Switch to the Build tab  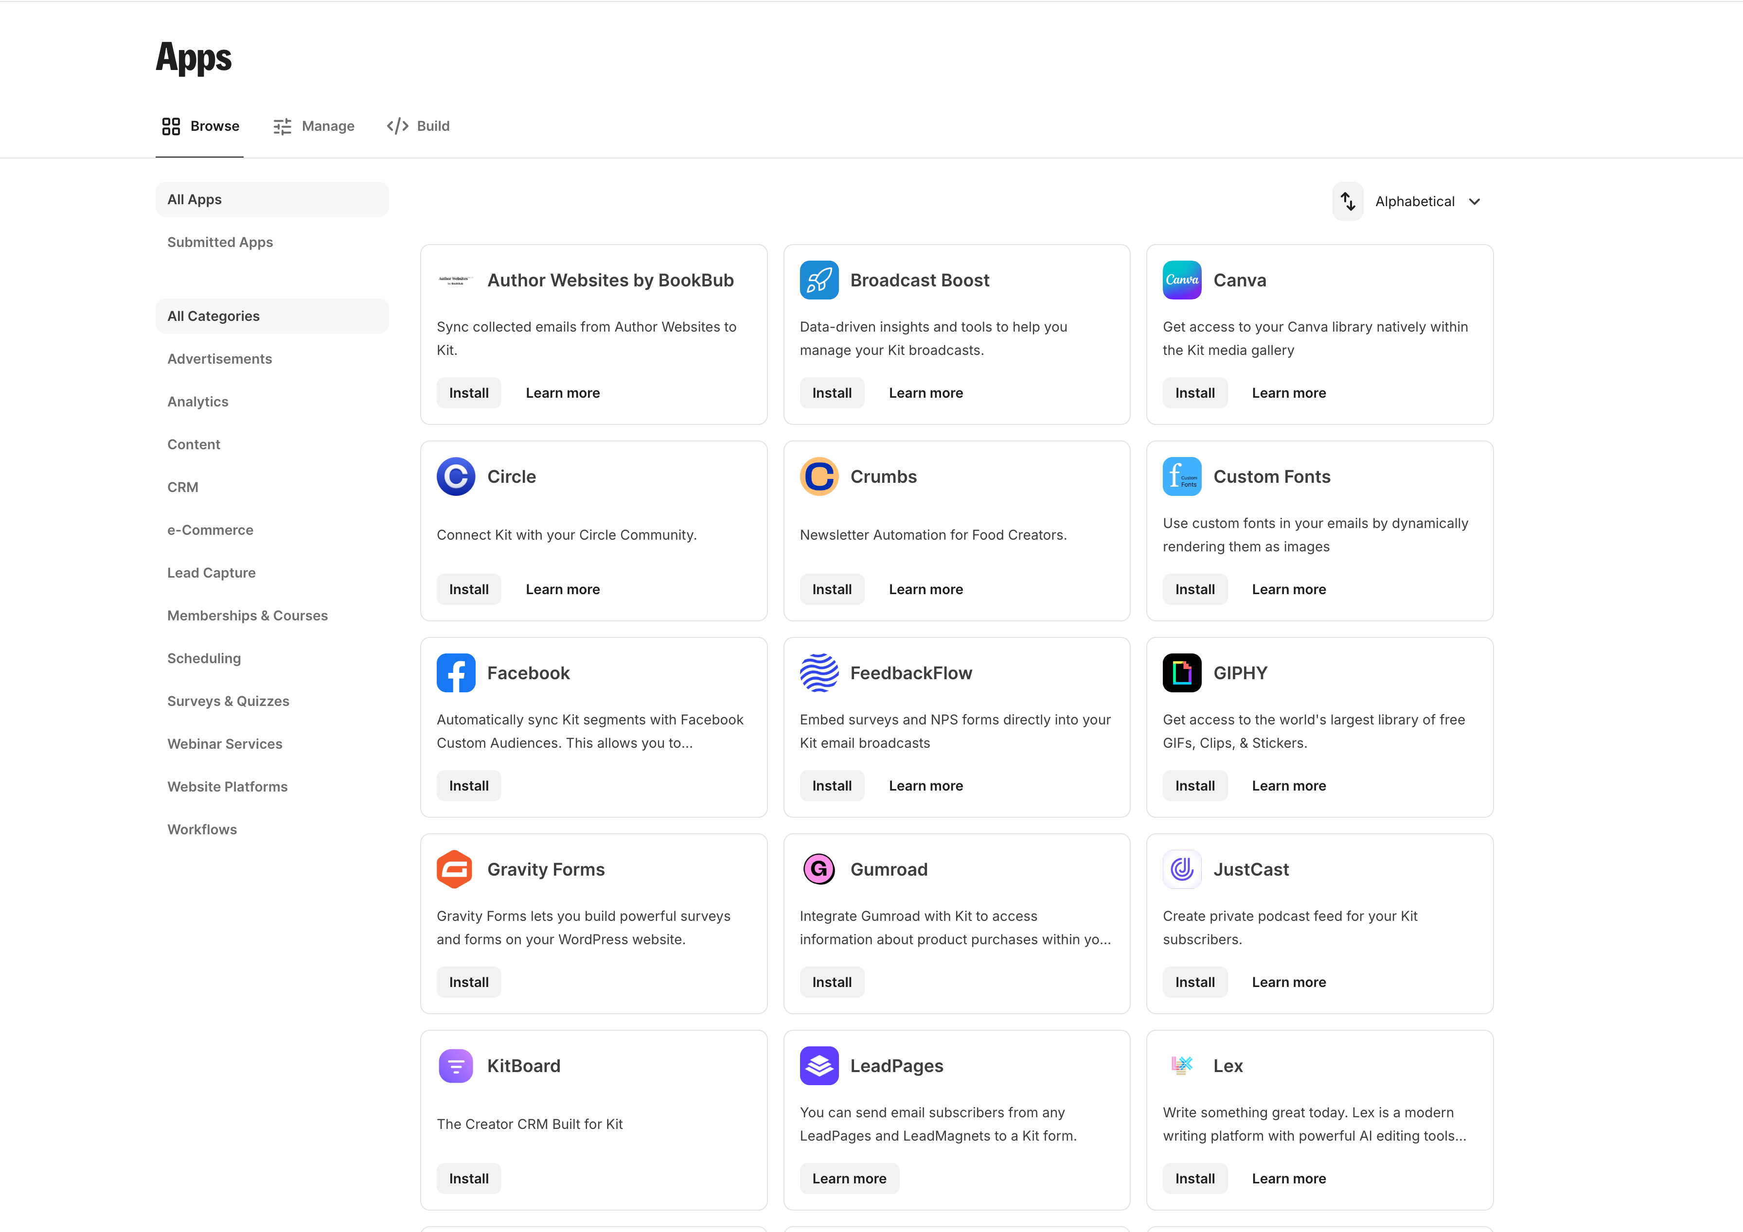click(418, 126)
